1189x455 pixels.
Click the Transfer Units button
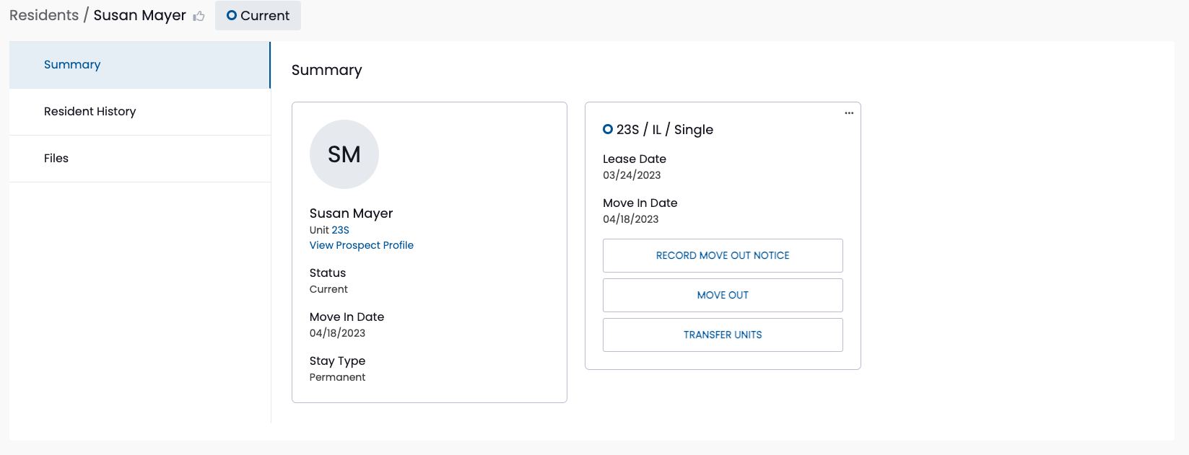tap(723, 335)
